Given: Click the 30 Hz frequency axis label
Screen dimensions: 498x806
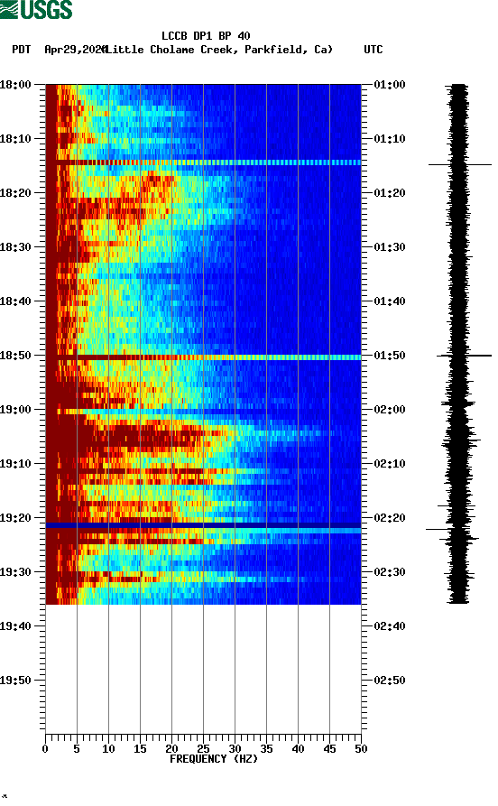Looking at the screenshot, I should point(235,749).
